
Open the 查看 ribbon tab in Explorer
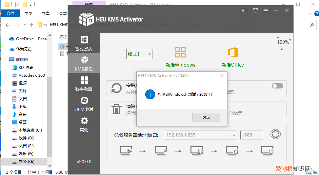[63, 14]
